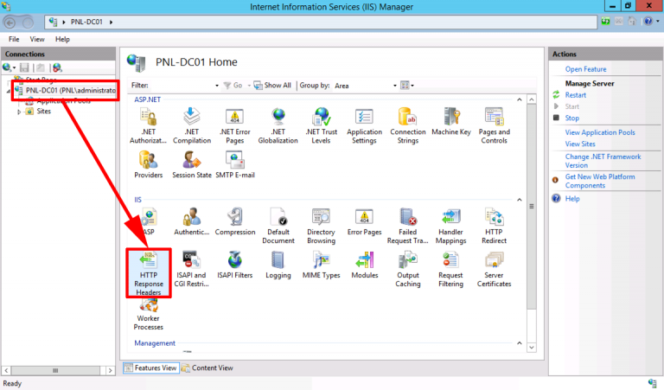Open the File menu
The image size is (664, 390).
click(14, 40)
